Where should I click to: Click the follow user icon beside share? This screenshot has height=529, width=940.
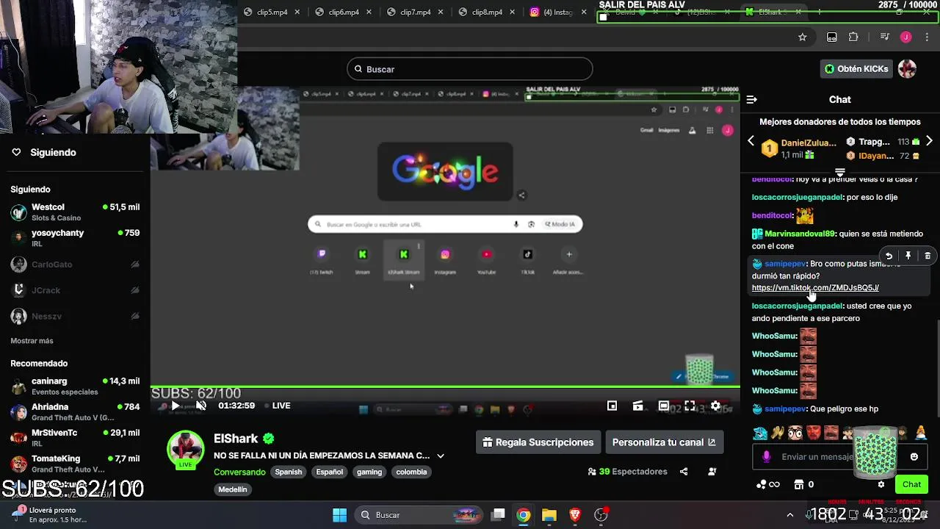(x=712, y=472)
